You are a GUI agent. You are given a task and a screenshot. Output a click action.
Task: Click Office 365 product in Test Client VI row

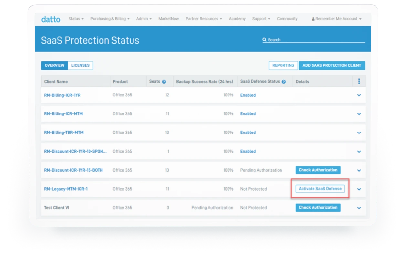tap(122, 208)
